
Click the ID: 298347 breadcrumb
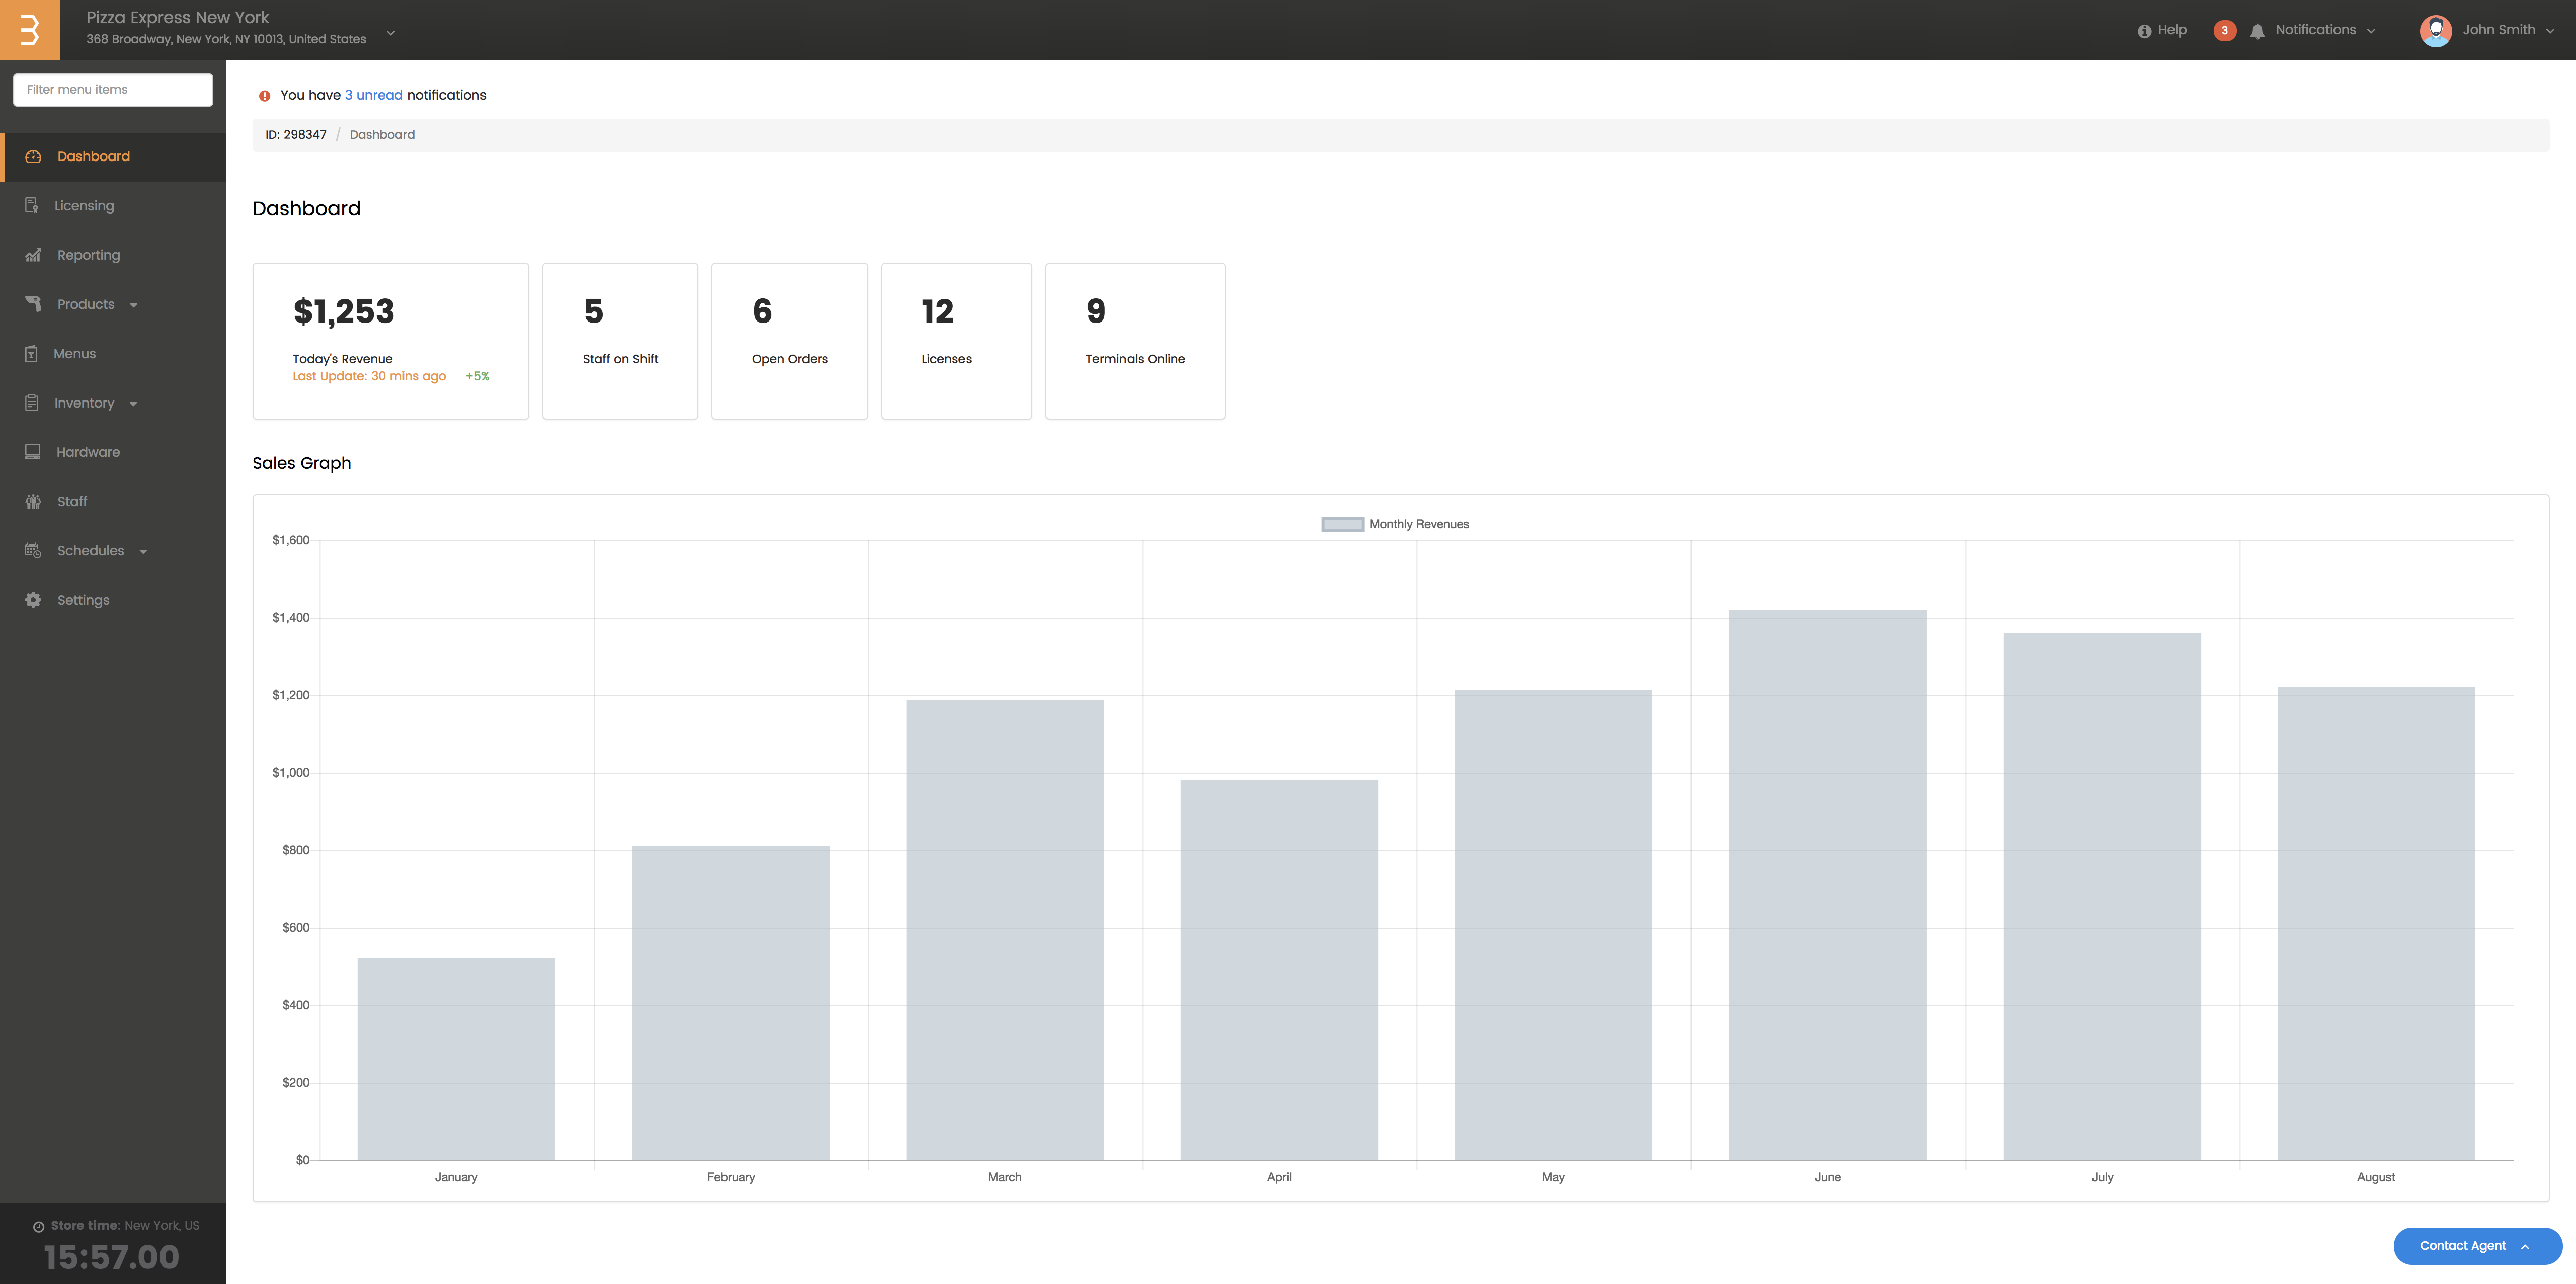coord(296,135)
